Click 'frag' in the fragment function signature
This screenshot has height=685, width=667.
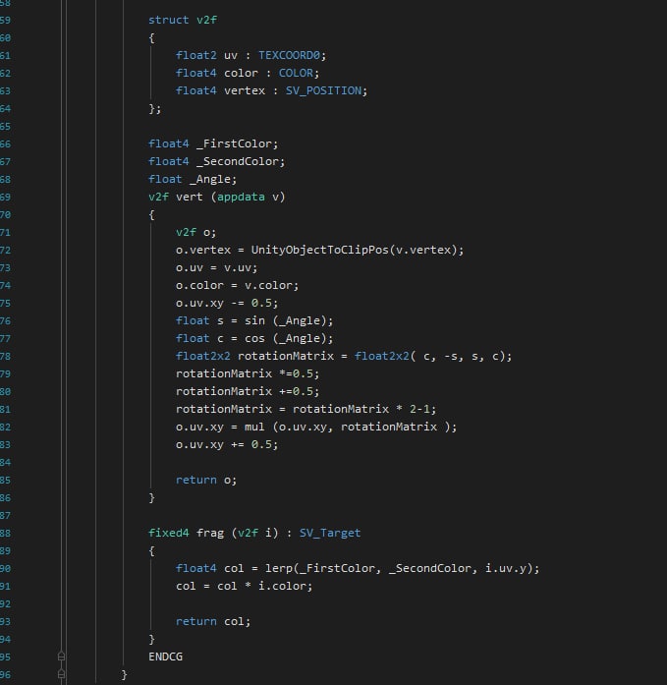point(210,533)
